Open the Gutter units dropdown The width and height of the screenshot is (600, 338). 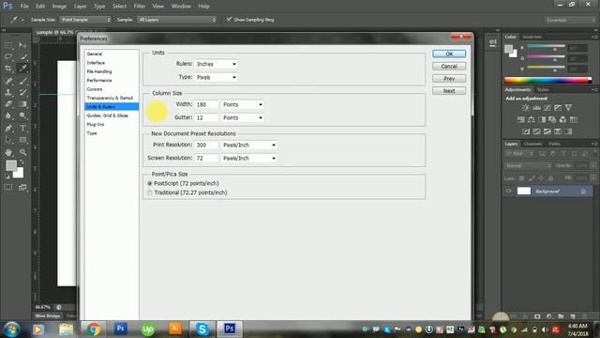pyautogui.click(x=243, y=117)
